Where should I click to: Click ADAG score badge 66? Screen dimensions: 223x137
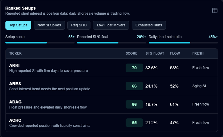pos(134,104)
